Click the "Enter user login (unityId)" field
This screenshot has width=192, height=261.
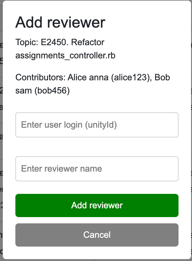click(x=97, y=125)
